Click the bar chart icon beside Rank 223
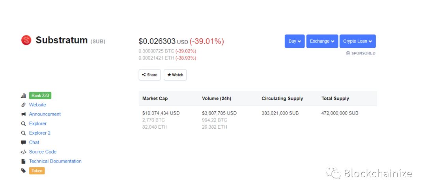Viewport: 426px width, 191px height. (x=23, y=95)
